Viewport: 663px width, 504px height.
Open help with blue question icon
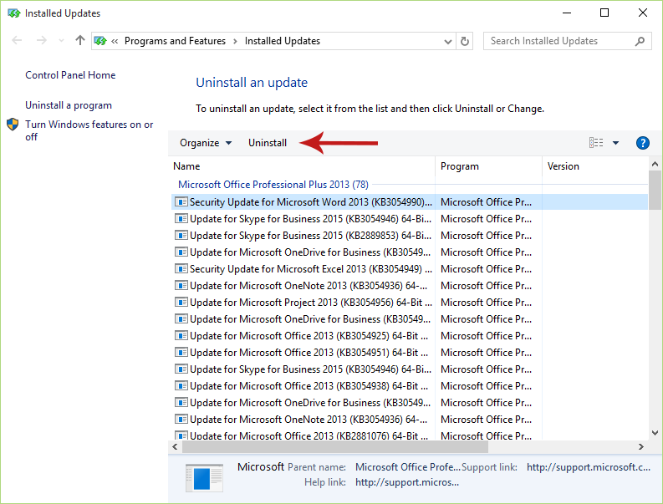[x=643, y=143]
